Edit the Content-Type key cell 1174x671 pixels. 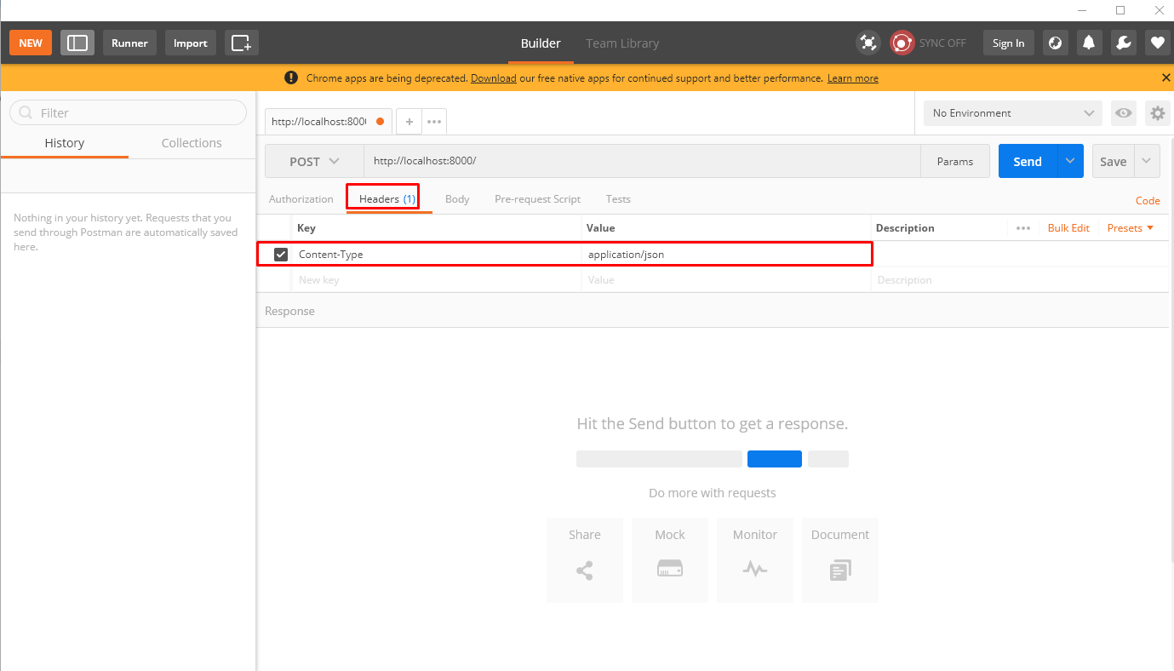[437, 254]
